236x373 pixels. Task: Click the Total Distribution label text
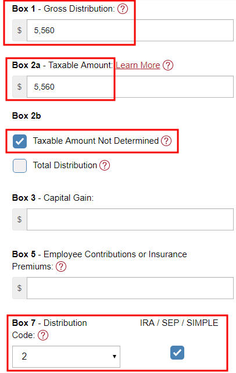[x=65, y=165]
